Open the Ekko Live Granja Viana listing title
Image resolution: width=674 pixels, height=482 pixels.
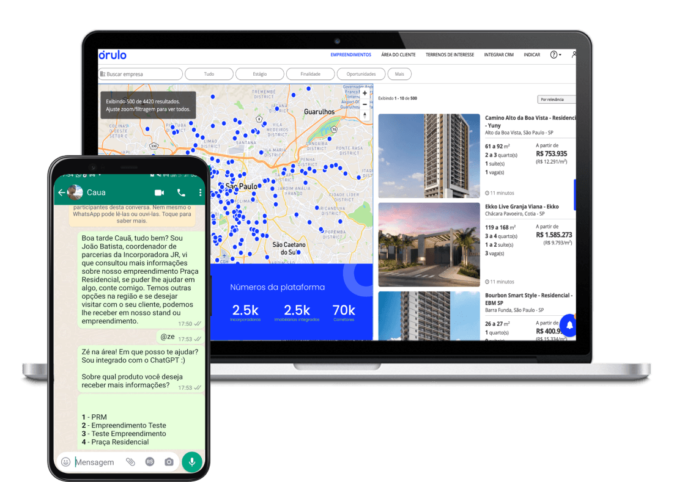point(522,206)
